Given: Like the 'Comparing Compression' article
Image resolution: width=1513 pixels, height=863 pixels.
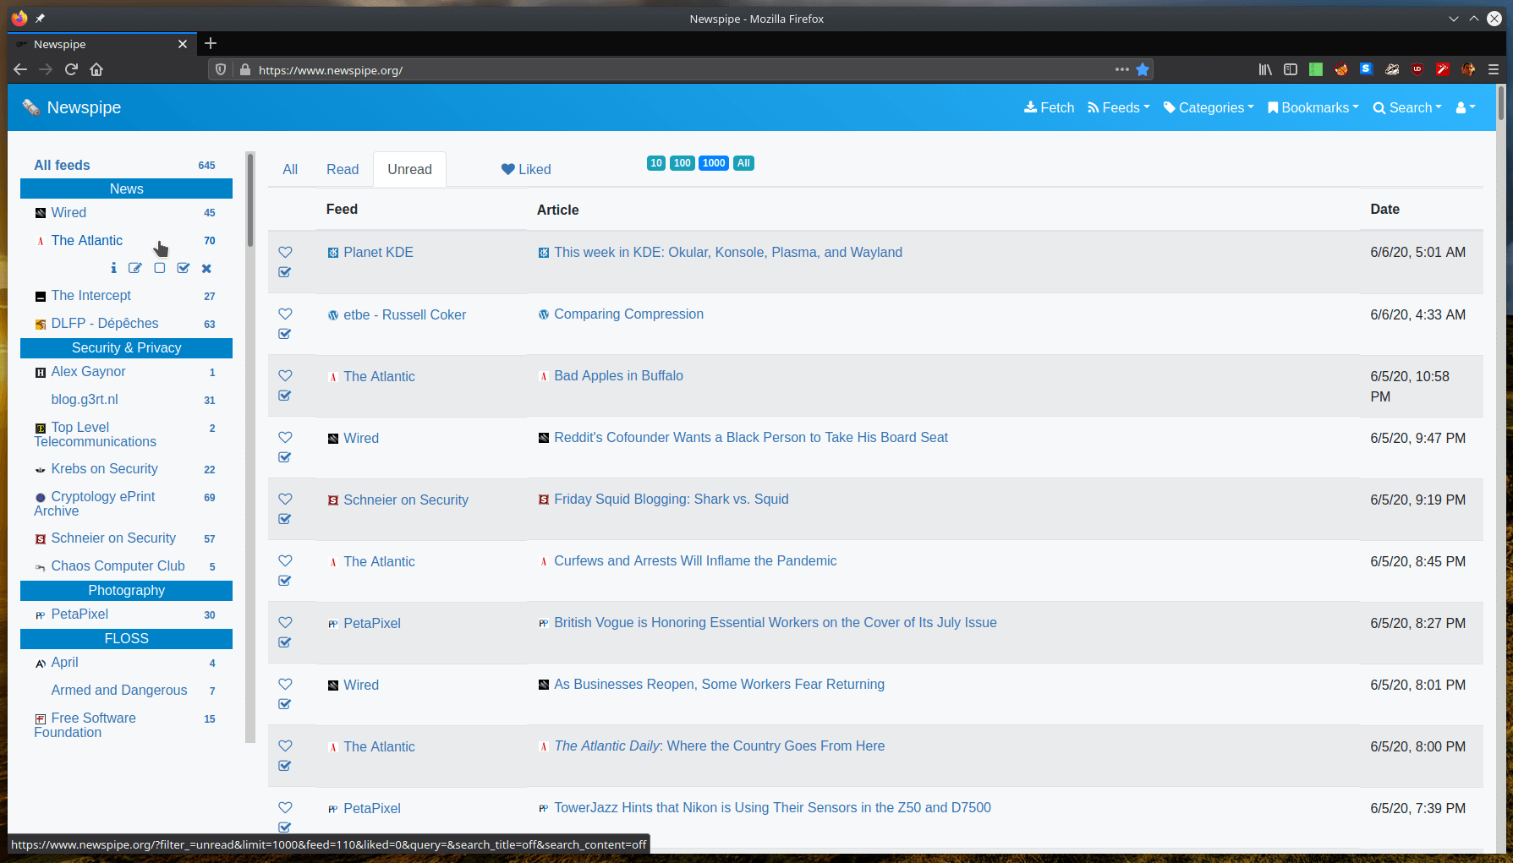Looking at the screenshot, I should (285, 314).
